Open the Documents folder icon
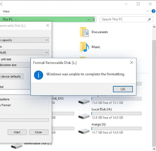156x151 pixels. pyautogui.click(x=84, y=32)
